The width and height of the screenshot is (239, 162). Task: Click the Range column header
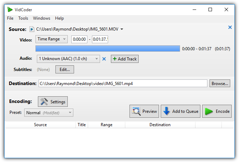[106, 125]
